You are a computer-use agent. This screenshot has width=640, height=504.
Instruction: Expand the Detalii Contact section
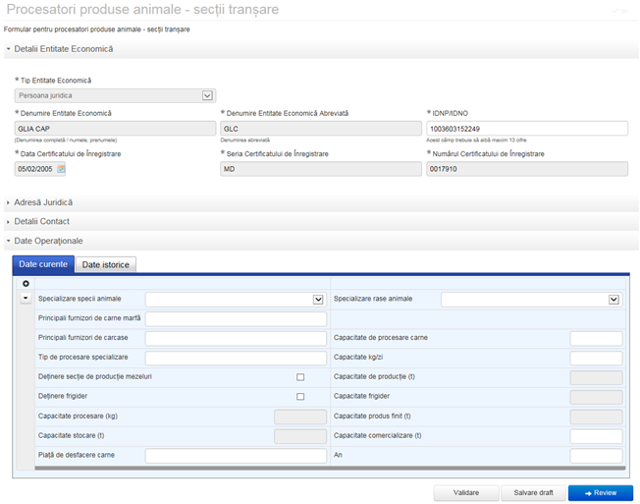41,221
